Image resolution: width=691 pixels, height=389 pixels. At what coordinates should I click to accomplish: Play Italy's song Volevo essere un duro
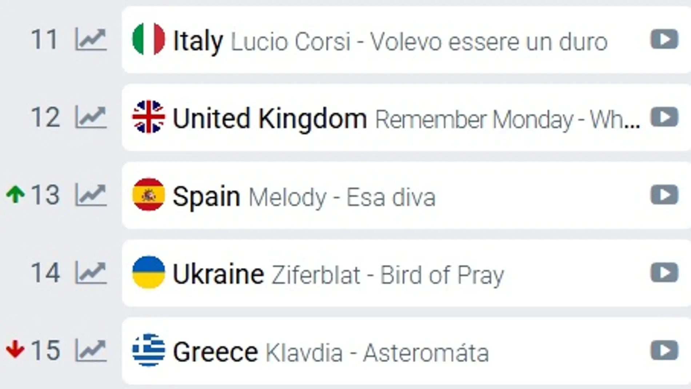(x=664, y=39)
